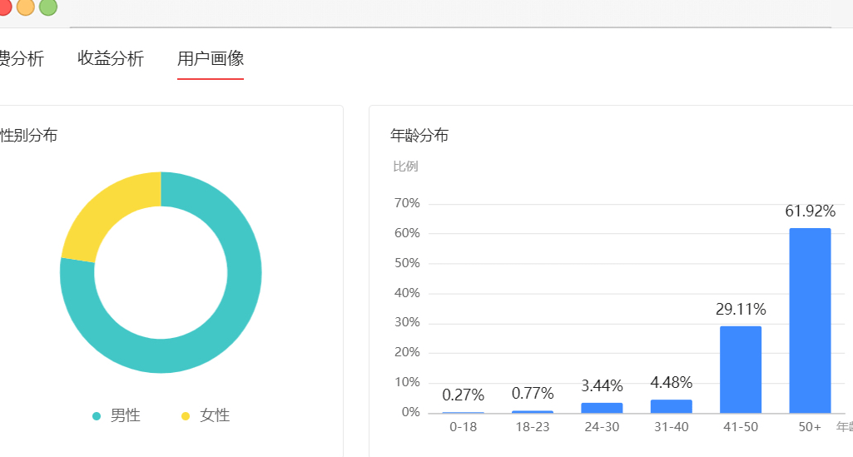Click the yellow dot beside 女性

click(185, 416)
